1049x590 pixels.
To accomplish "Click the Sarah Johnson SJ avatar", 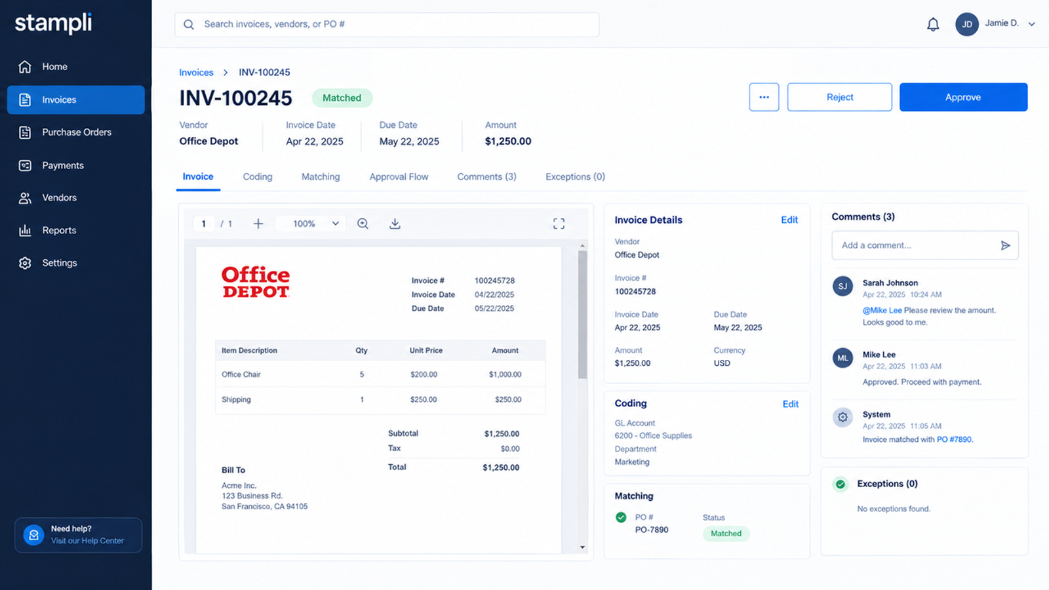I will point(842,286).
